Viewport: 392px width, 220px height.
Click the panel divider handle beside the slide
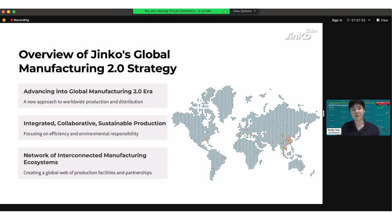323,114
